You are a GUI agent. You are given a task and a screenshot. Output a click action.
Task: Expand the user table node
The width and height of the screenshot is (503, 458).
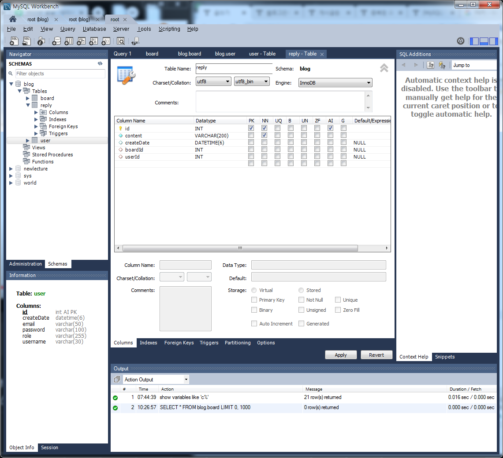tap(28, 140)
